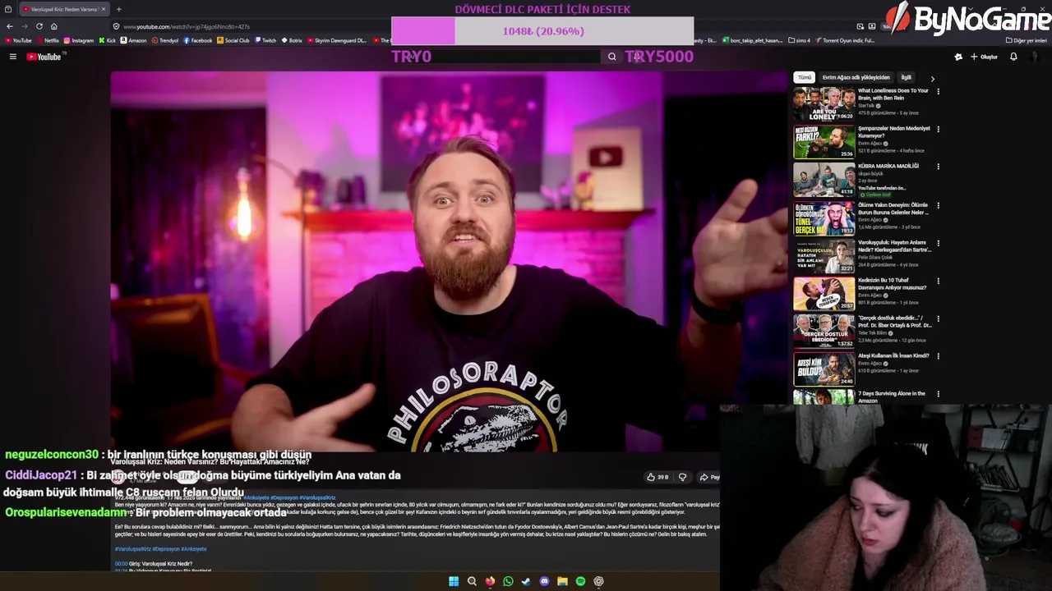
Task: Open options menu for Şempanzeler video
Action: click(938, 129)
